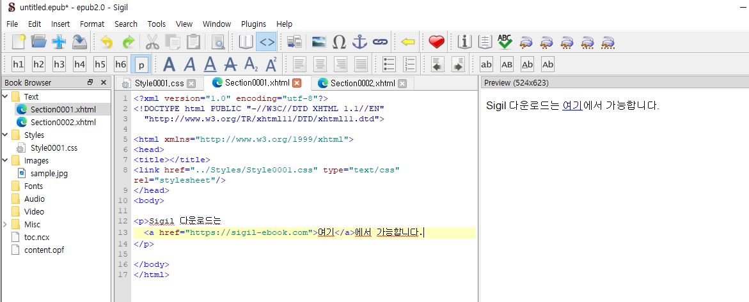
Task: Undo the last edit
Action: pyautogui.click(x=107, y=42)
